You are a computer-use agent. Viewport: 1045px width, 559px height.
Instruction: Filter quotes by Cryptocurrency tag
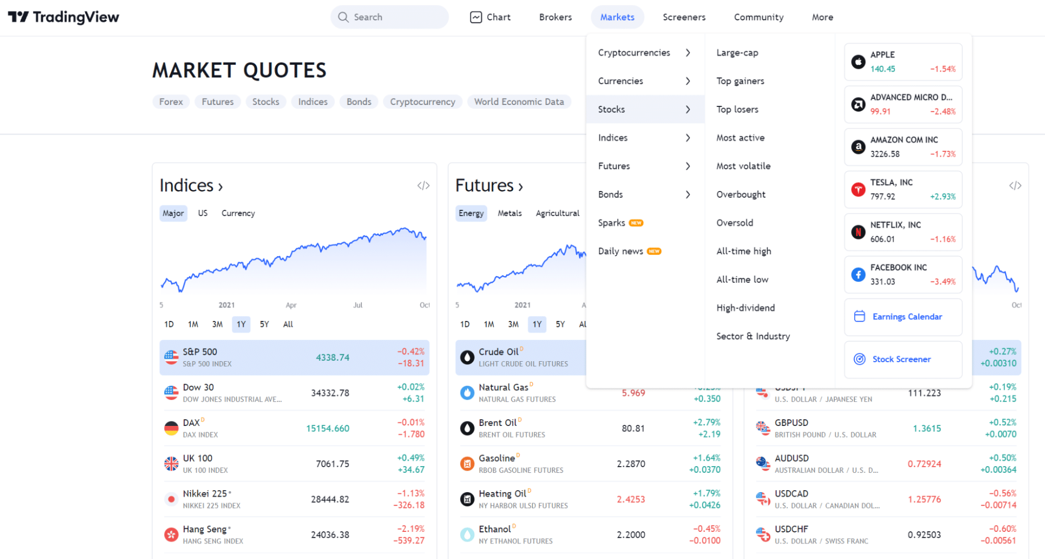click(422, 102)
